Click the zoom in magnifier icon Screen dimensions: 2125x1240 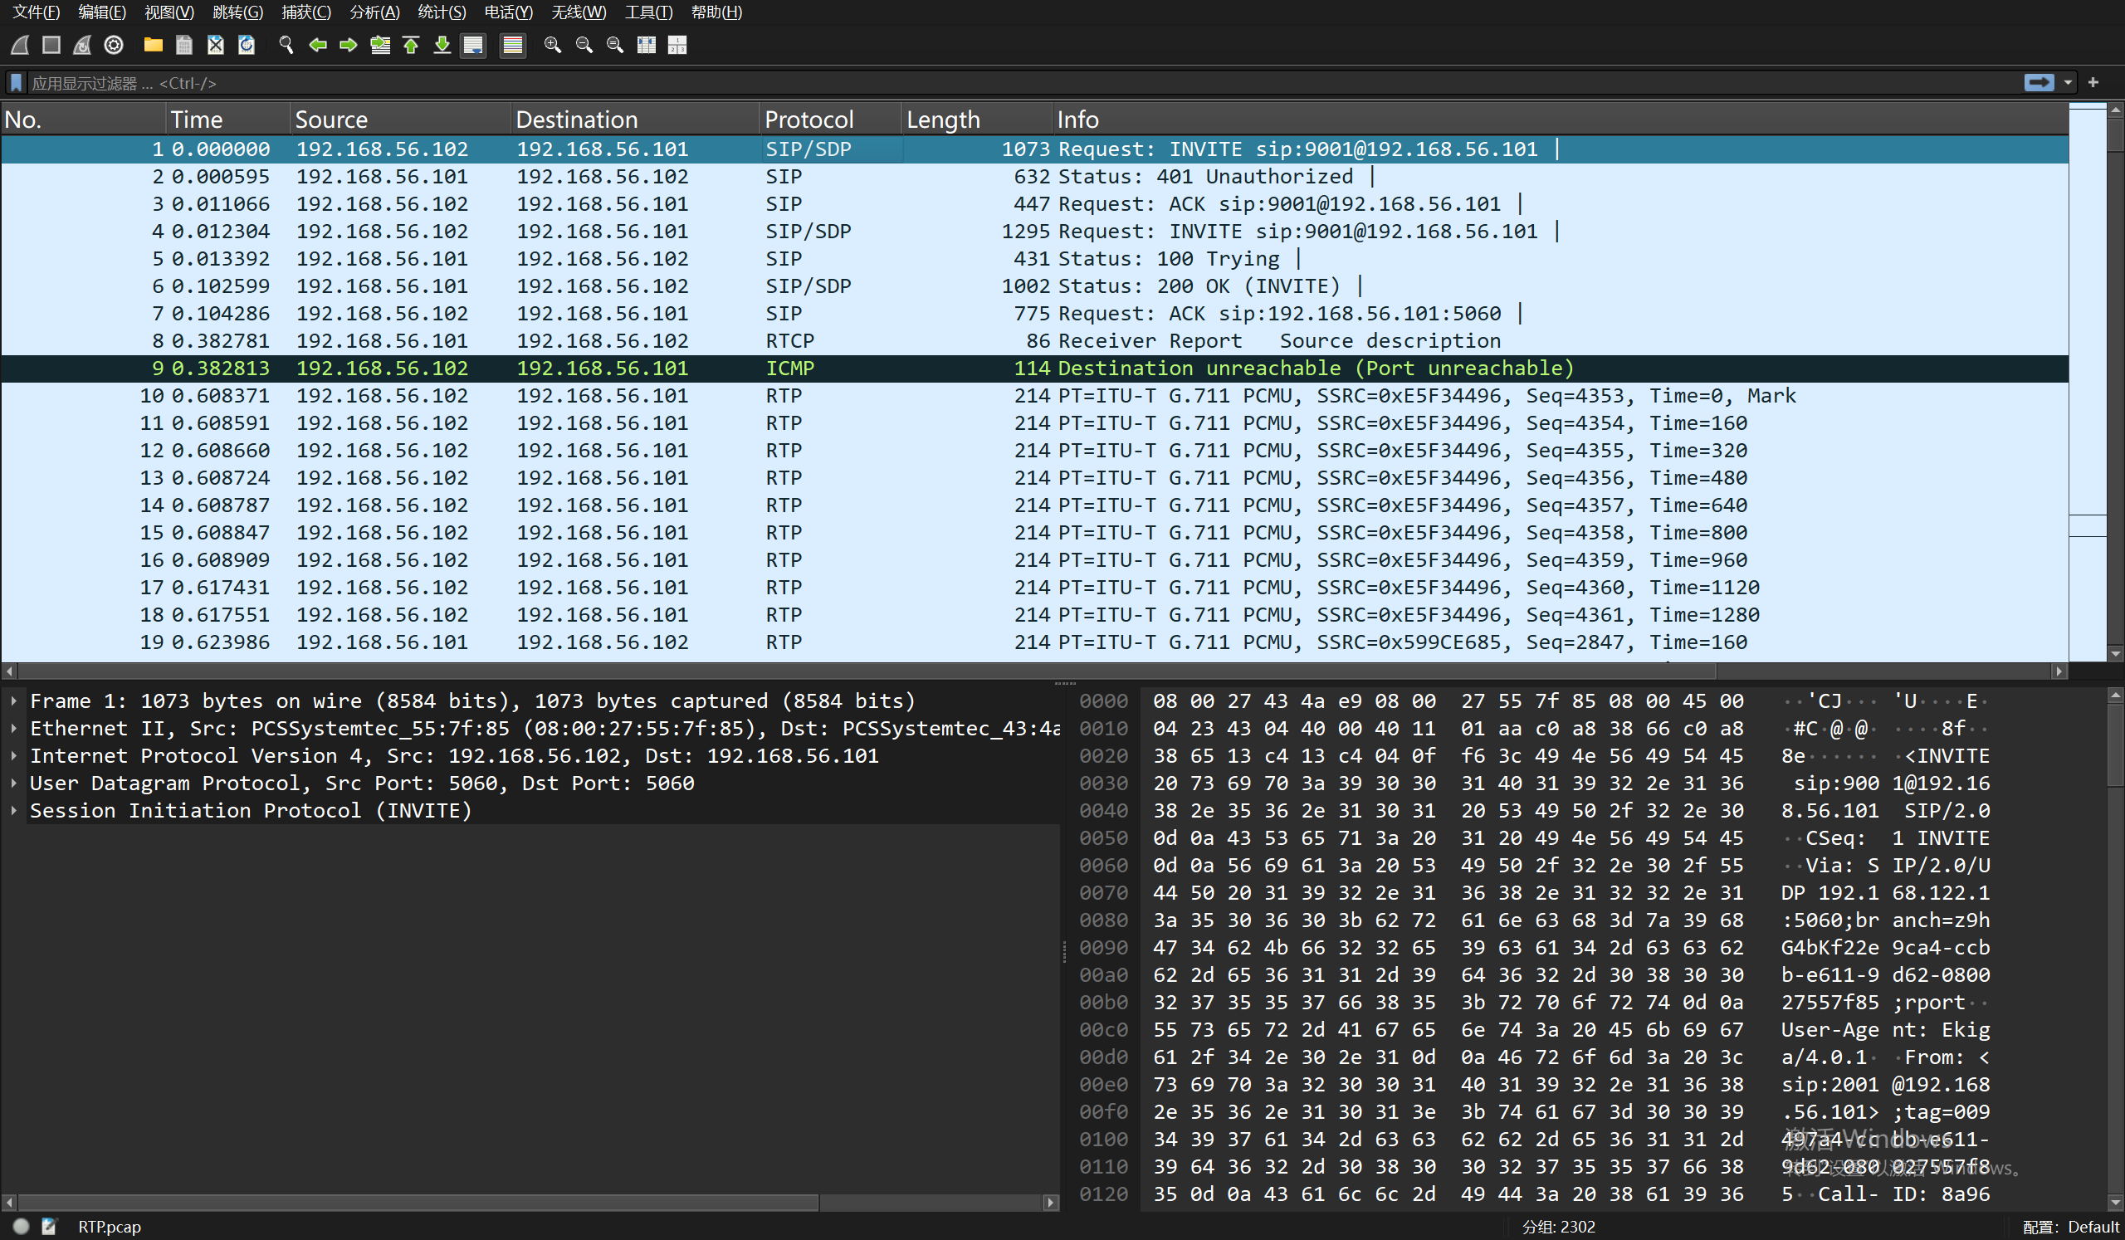click(x=552, y=45)
